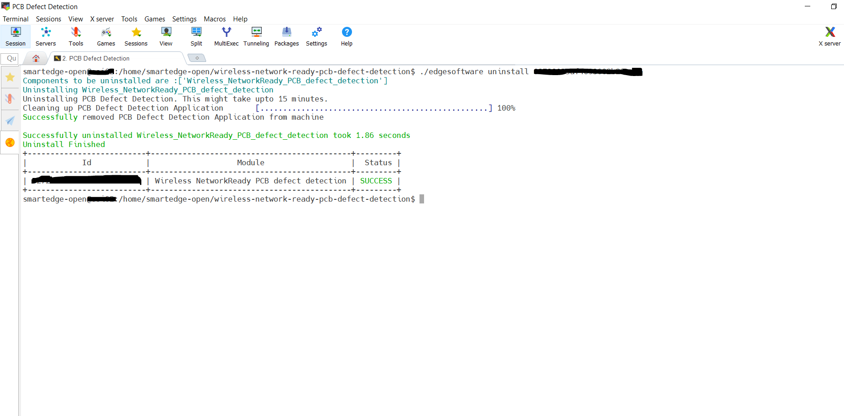Open the red tools sidebar icon
Viewport: 844px width, 416px height.
click(x=10, y=99)
